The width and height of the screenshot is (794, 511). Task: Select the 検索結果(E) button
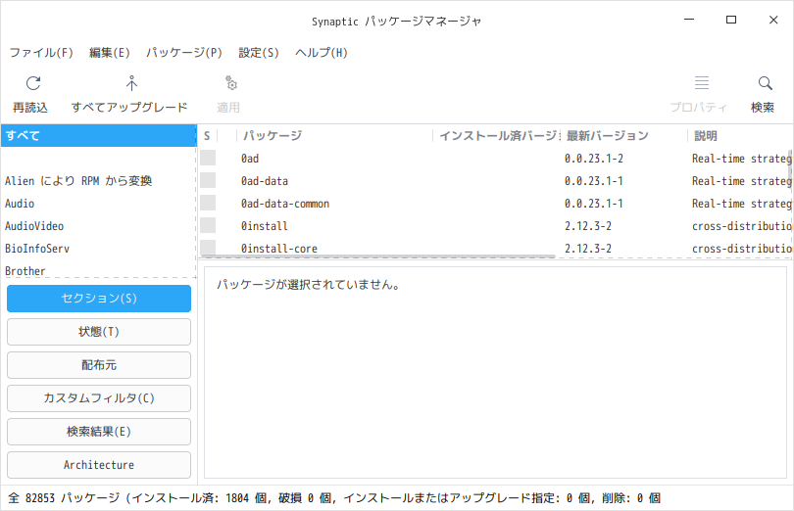[99, 432]
